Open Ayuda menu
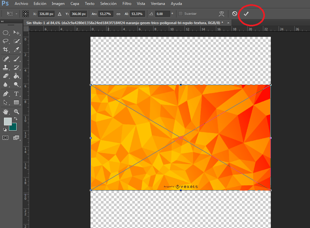Viewport: 310px width, 228px height. click(176, 4)
